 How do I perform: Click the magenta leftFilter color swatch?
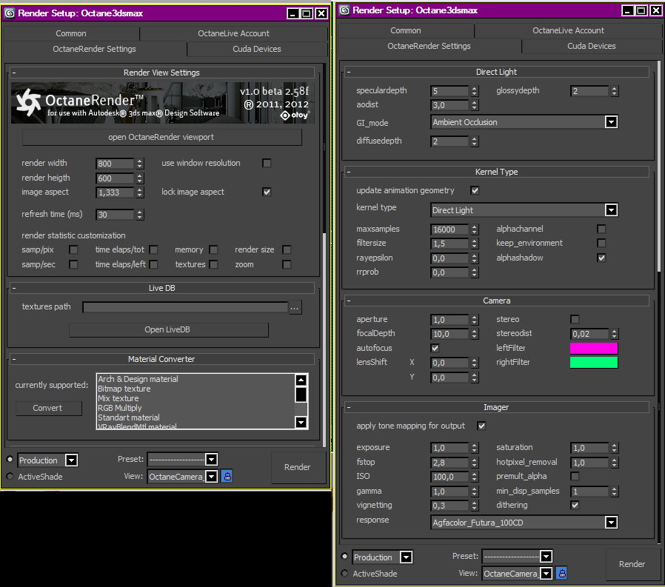point(594,349)
